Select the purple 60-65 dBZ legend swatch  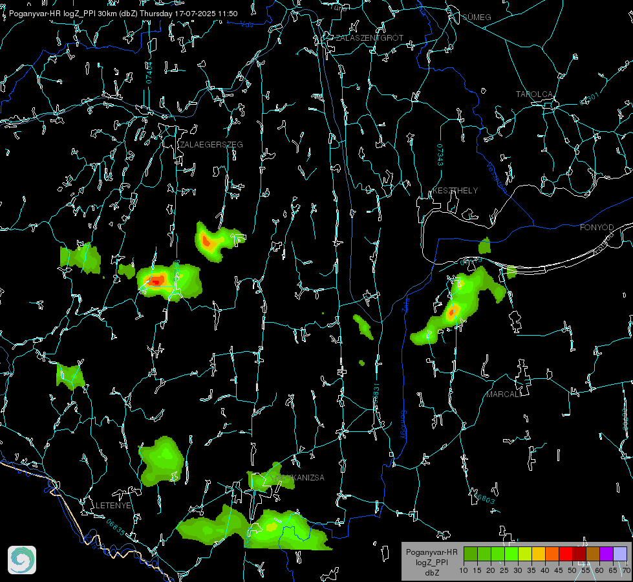click(x=606, y=554)
